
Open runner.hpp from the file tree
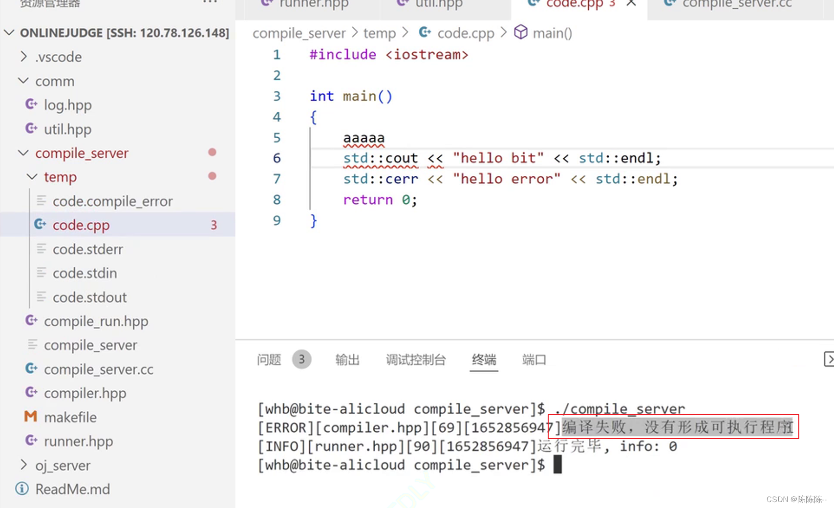79,441
